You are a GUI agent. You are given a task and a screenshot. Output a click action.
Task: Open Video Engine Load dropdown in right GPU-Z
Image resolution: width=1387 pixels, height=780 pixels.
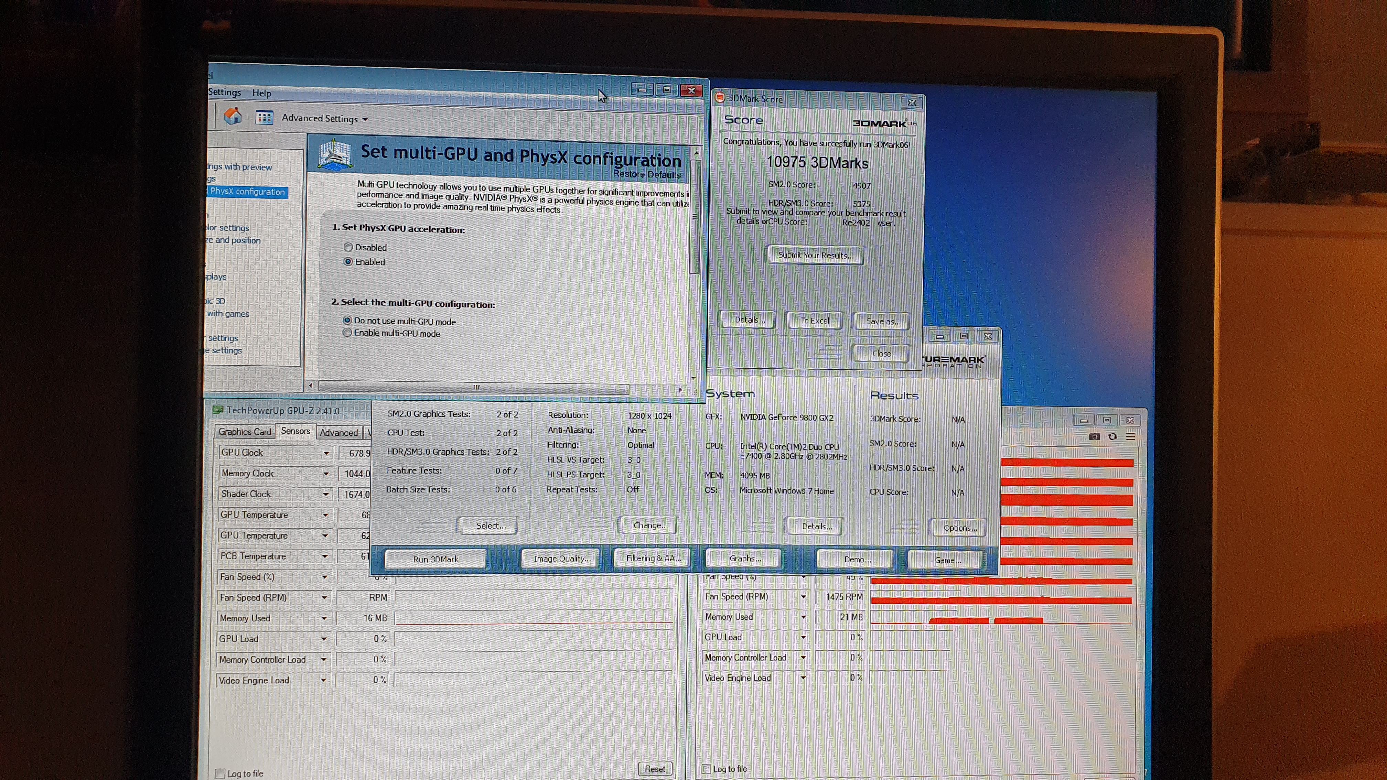click(803, 678)
